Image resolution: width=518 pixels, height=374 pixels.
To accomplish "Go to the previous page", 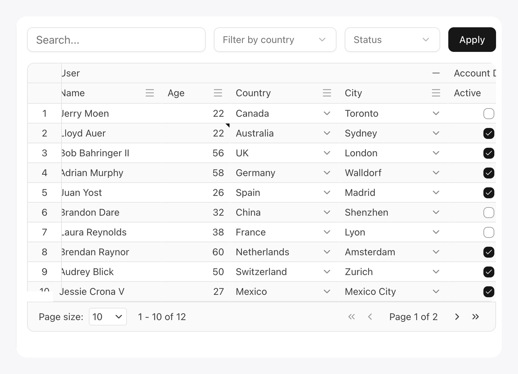I will click(370, 317).
